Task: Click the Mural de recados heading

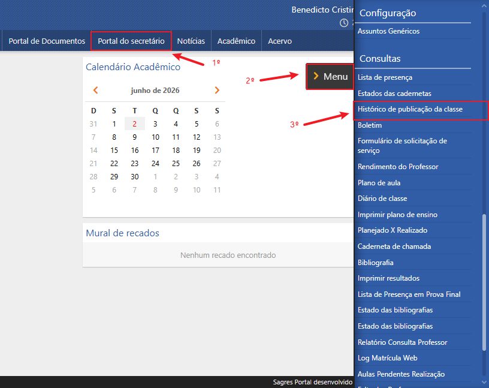Action: click(123, 233)
